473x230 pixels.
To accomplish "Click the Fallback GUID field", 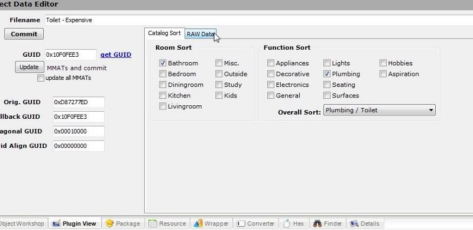I will [x=79, y=116].
